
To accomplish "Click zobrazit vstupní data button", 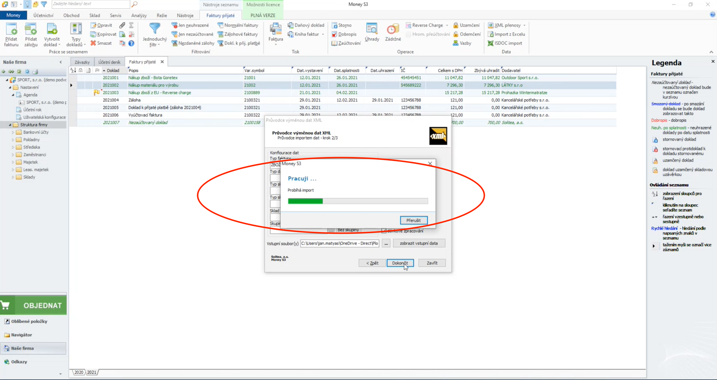I will pyautogui.click(x=419, y=243).
